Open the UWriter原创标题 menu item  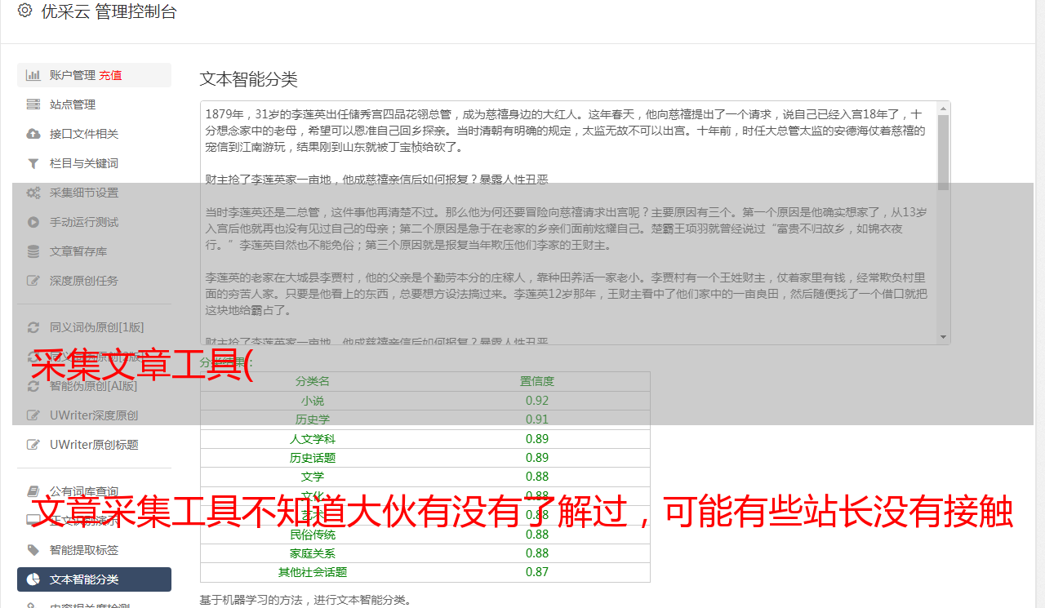point(94,445)
